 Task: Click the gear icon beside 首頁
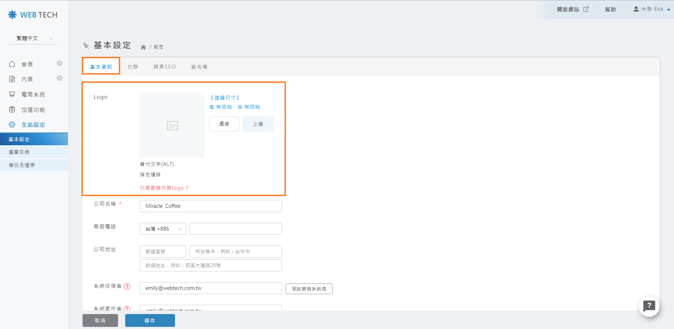click(59, 63)
